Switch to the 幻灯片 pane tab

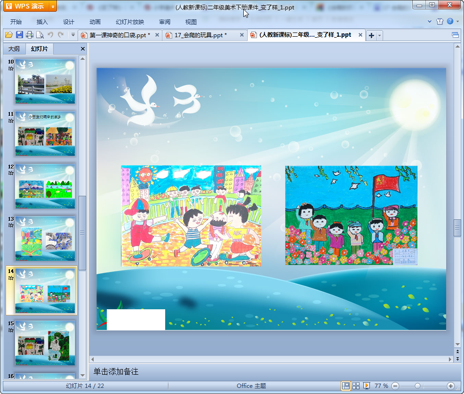[x=39, y=49]
